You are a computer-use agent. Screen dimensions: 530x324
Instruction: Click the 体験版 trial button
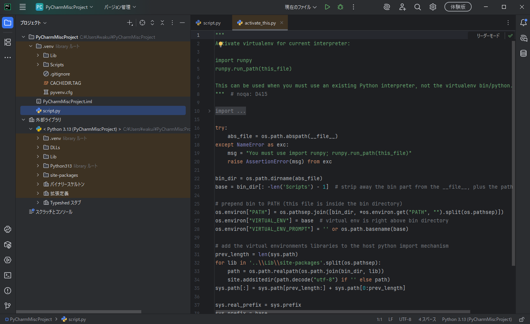point(457,7)
